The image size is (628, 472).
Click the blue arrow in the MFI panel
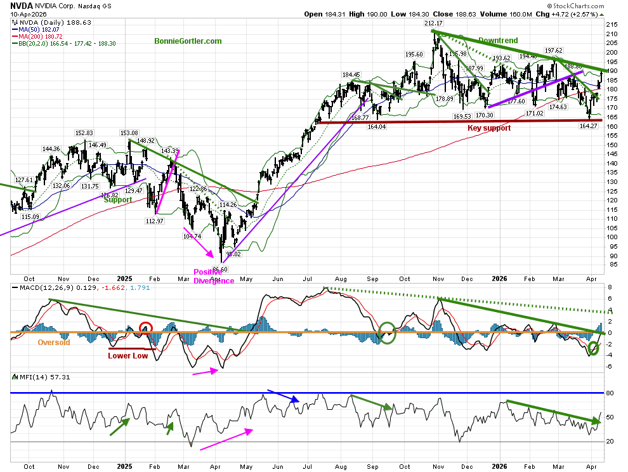283,396
